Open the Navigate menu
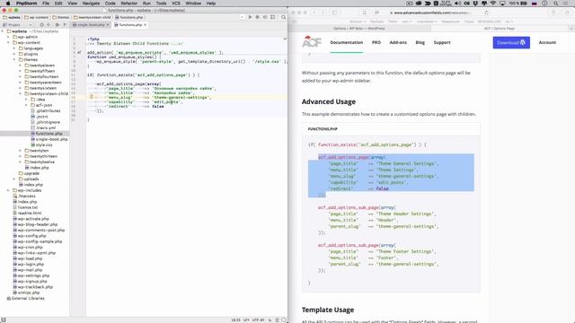This screenshot has height=323, width=575. (x=91, y=4)
